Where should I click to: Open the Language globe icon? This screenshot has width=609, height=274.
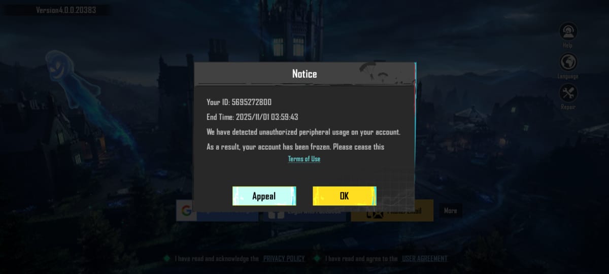click(568, 62)
